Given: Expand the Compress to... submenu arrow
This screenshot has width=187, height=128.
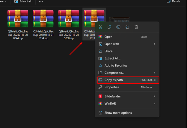Looking at the screenshot, I should [x=154, y=73].
